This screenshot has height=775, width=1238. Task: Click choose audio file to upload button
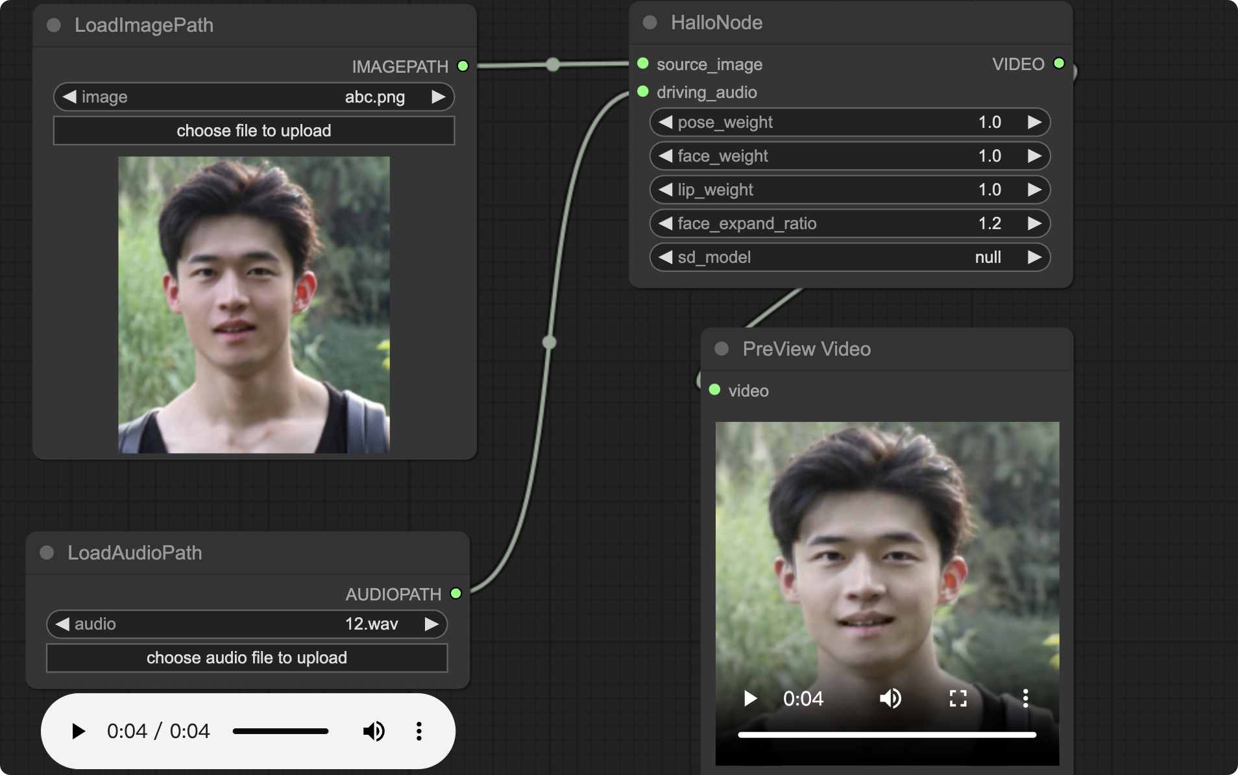247,658
